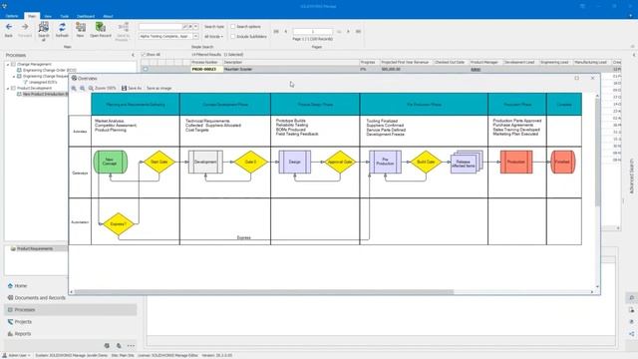Open the Options ribbon tab

tap(12, 16)
